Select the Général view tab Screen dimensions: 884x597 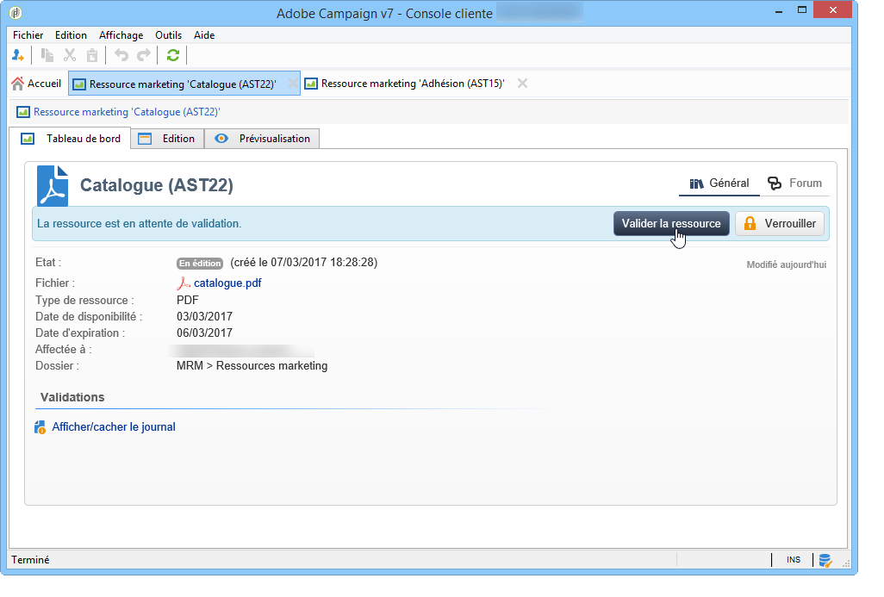[719, 183]
